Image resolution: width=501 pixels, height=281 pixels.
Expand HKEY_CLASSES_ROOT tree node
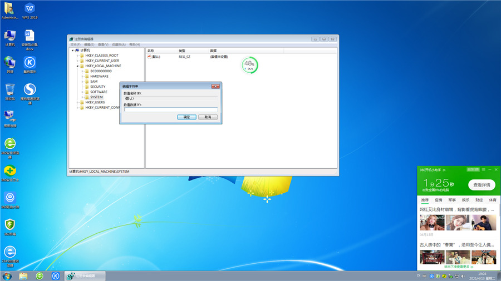pos(77,56)
